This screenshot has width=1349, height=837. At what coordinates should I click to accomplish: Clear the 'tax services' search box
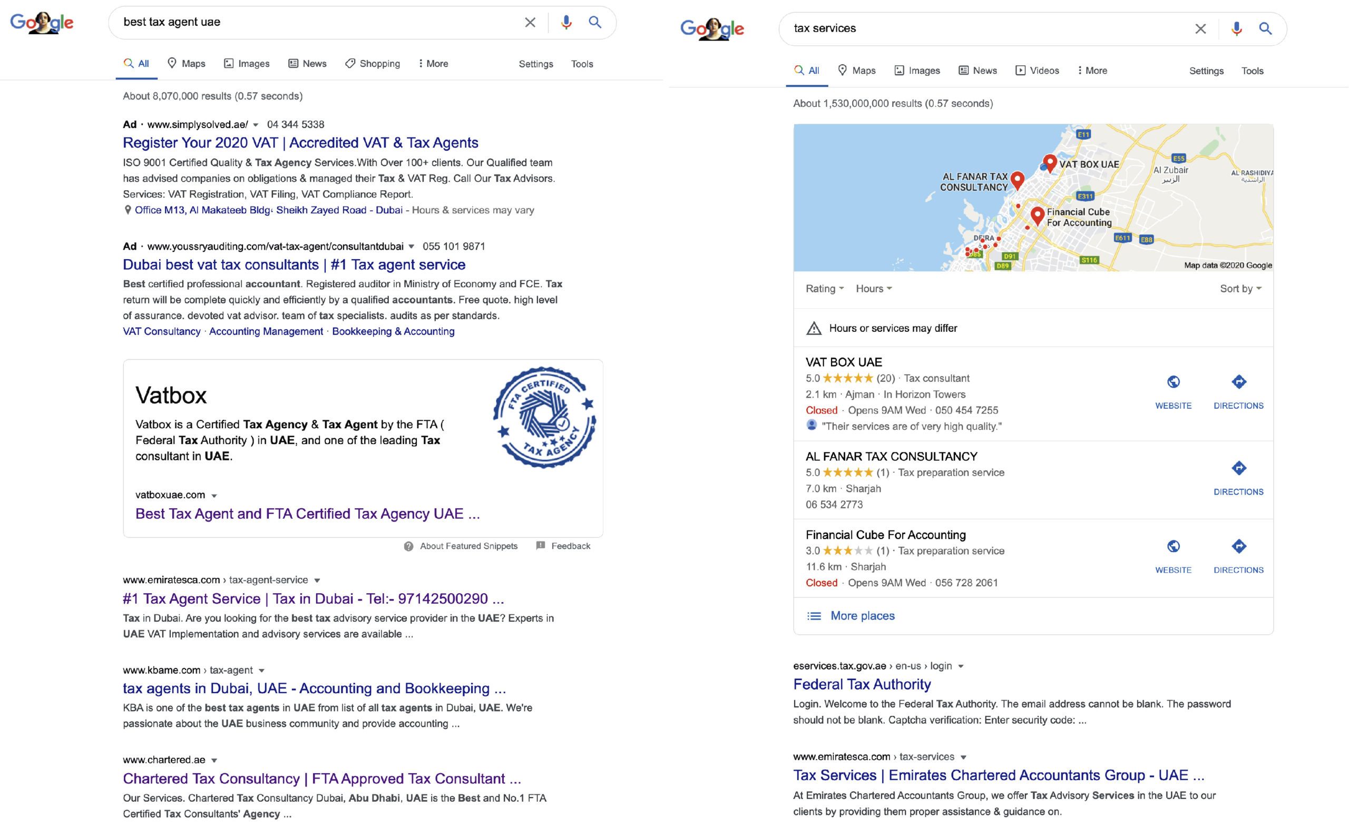tap(1200, 29)
